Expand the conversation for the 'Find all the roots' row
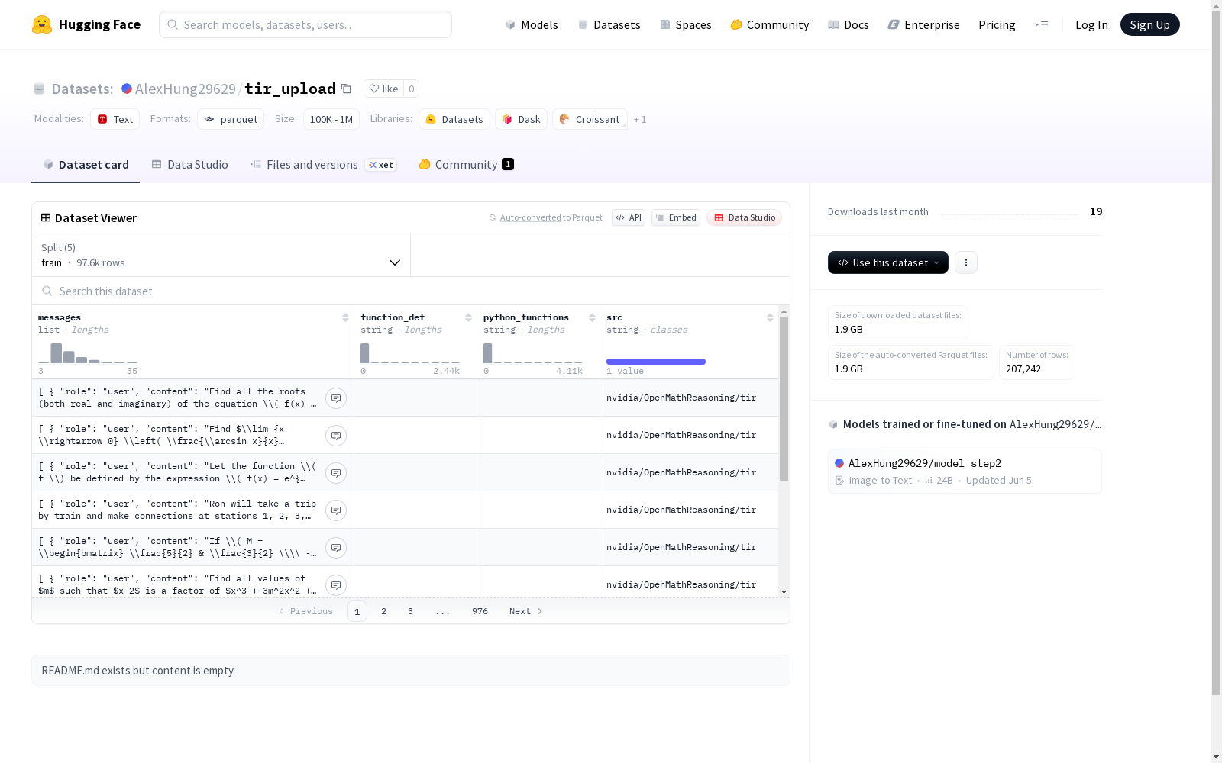 point(336,398)
